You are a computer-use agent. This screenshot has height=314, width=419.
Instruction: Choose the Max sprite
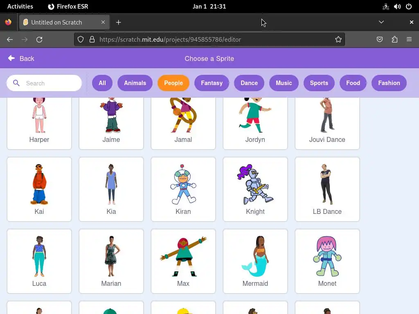pyautogui.click(x=183, y=261)
